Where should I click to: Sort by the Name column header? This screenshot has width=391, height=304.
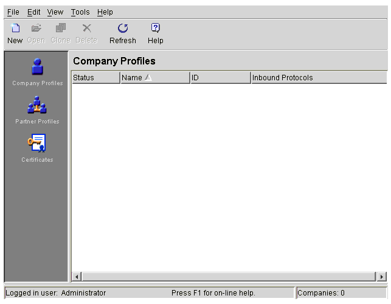(155, 78)
